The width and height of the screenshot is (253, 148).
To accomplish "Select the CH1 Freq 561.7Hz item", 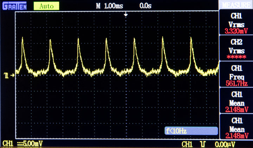I will (236, 75).
